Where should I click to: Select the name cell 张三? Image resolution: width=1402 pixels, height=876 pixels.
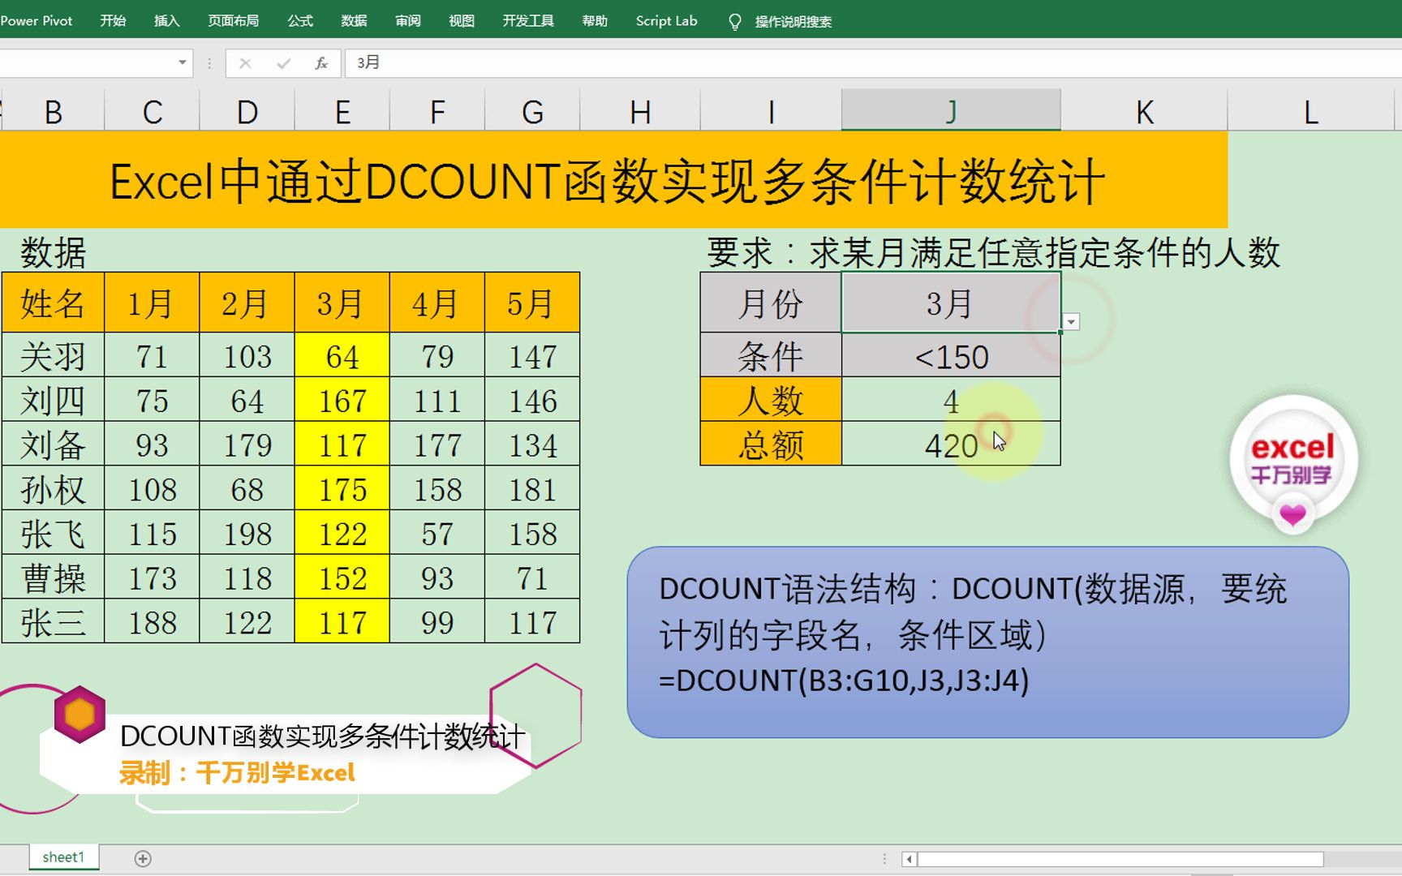pyautogui.click(x=54, y=622)
